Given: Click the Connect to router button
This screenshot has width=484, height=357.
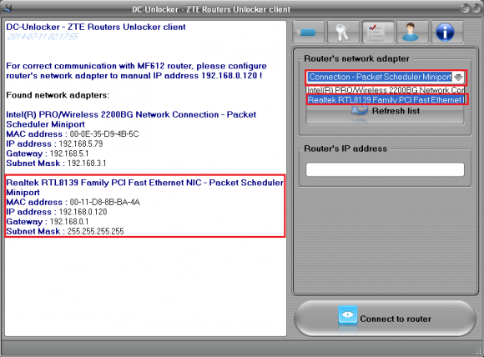Looking at the screenshot, I should pos(385,318).
